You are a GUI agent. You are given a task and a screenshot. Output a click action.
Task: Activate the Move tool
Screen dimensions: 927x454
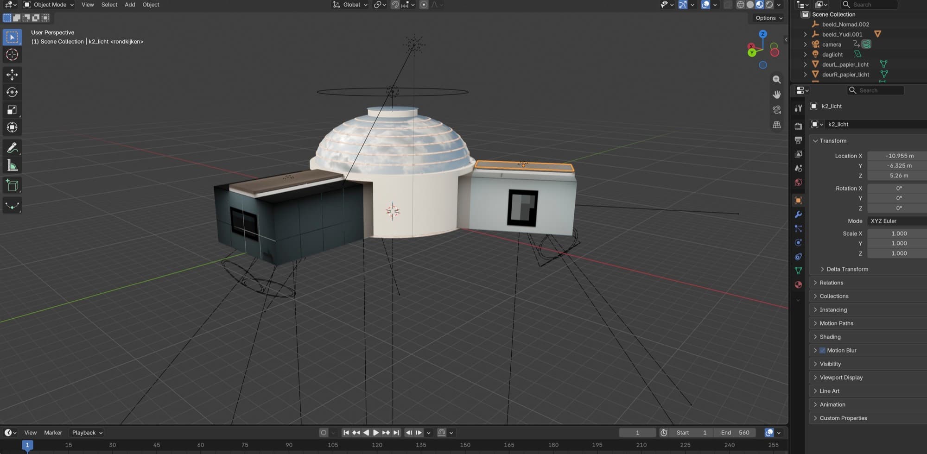tap(12, 75)
